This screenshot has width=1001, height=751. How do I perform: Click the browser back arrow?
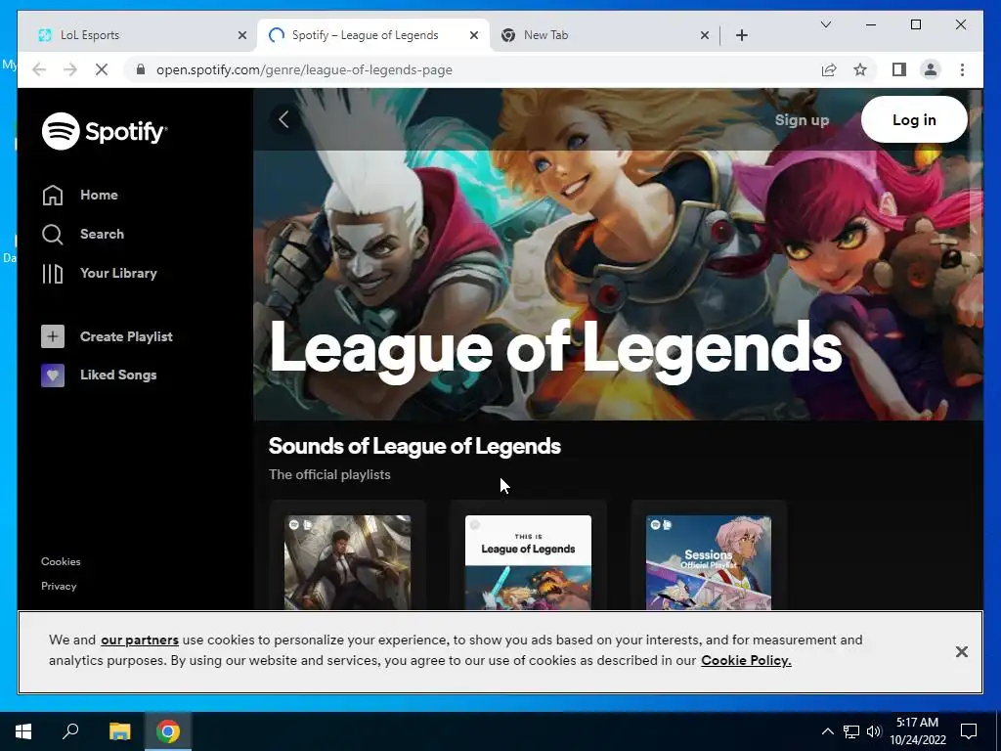[x=39, y=69]
